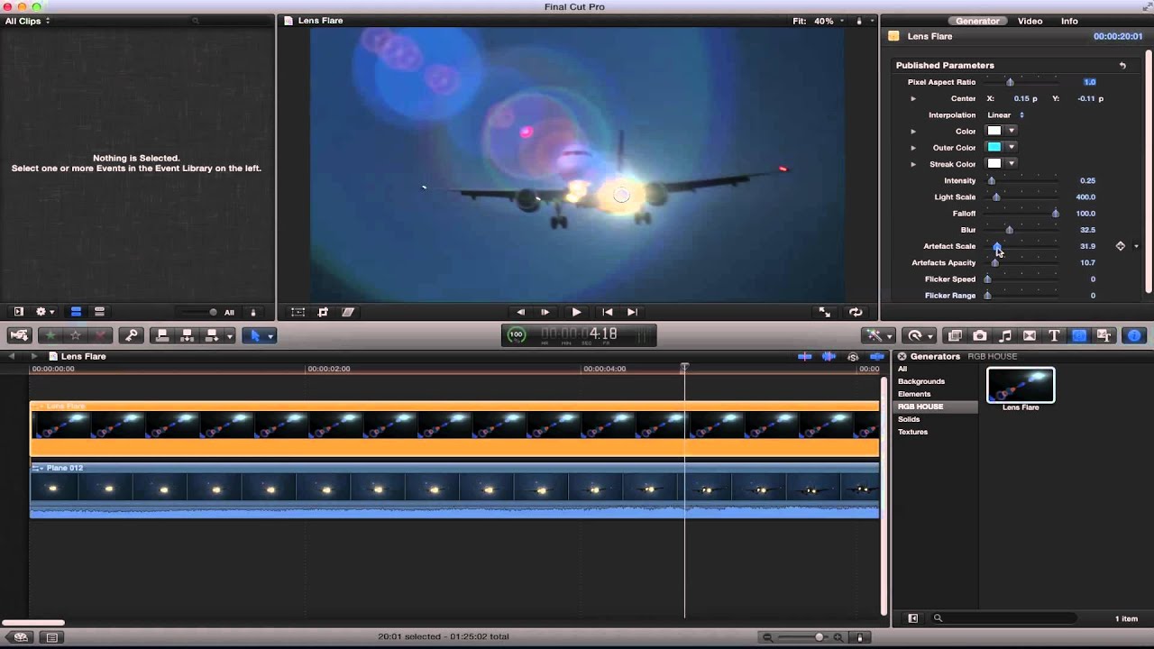Reject selection with the red X
The image size is (1154, 649).
click(101, 335)
